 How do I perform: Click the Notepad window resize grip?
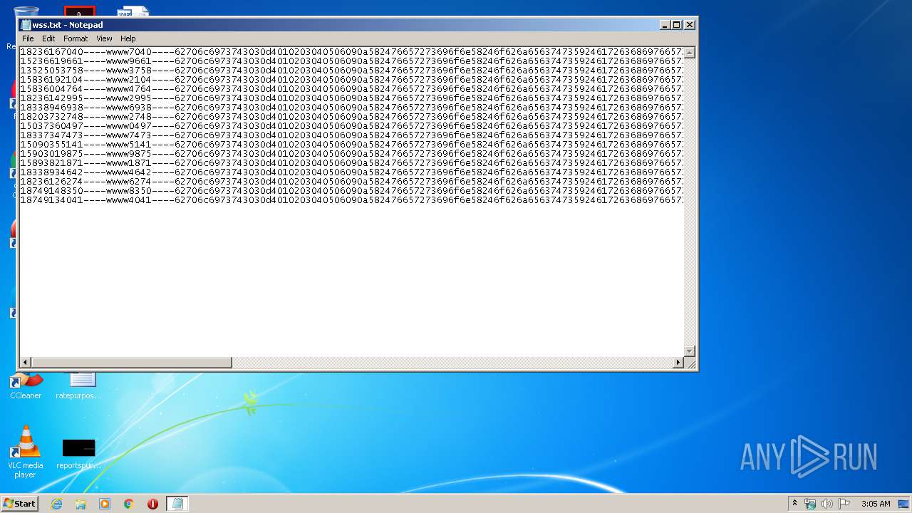pyautogui.click(x=690, y=363)
